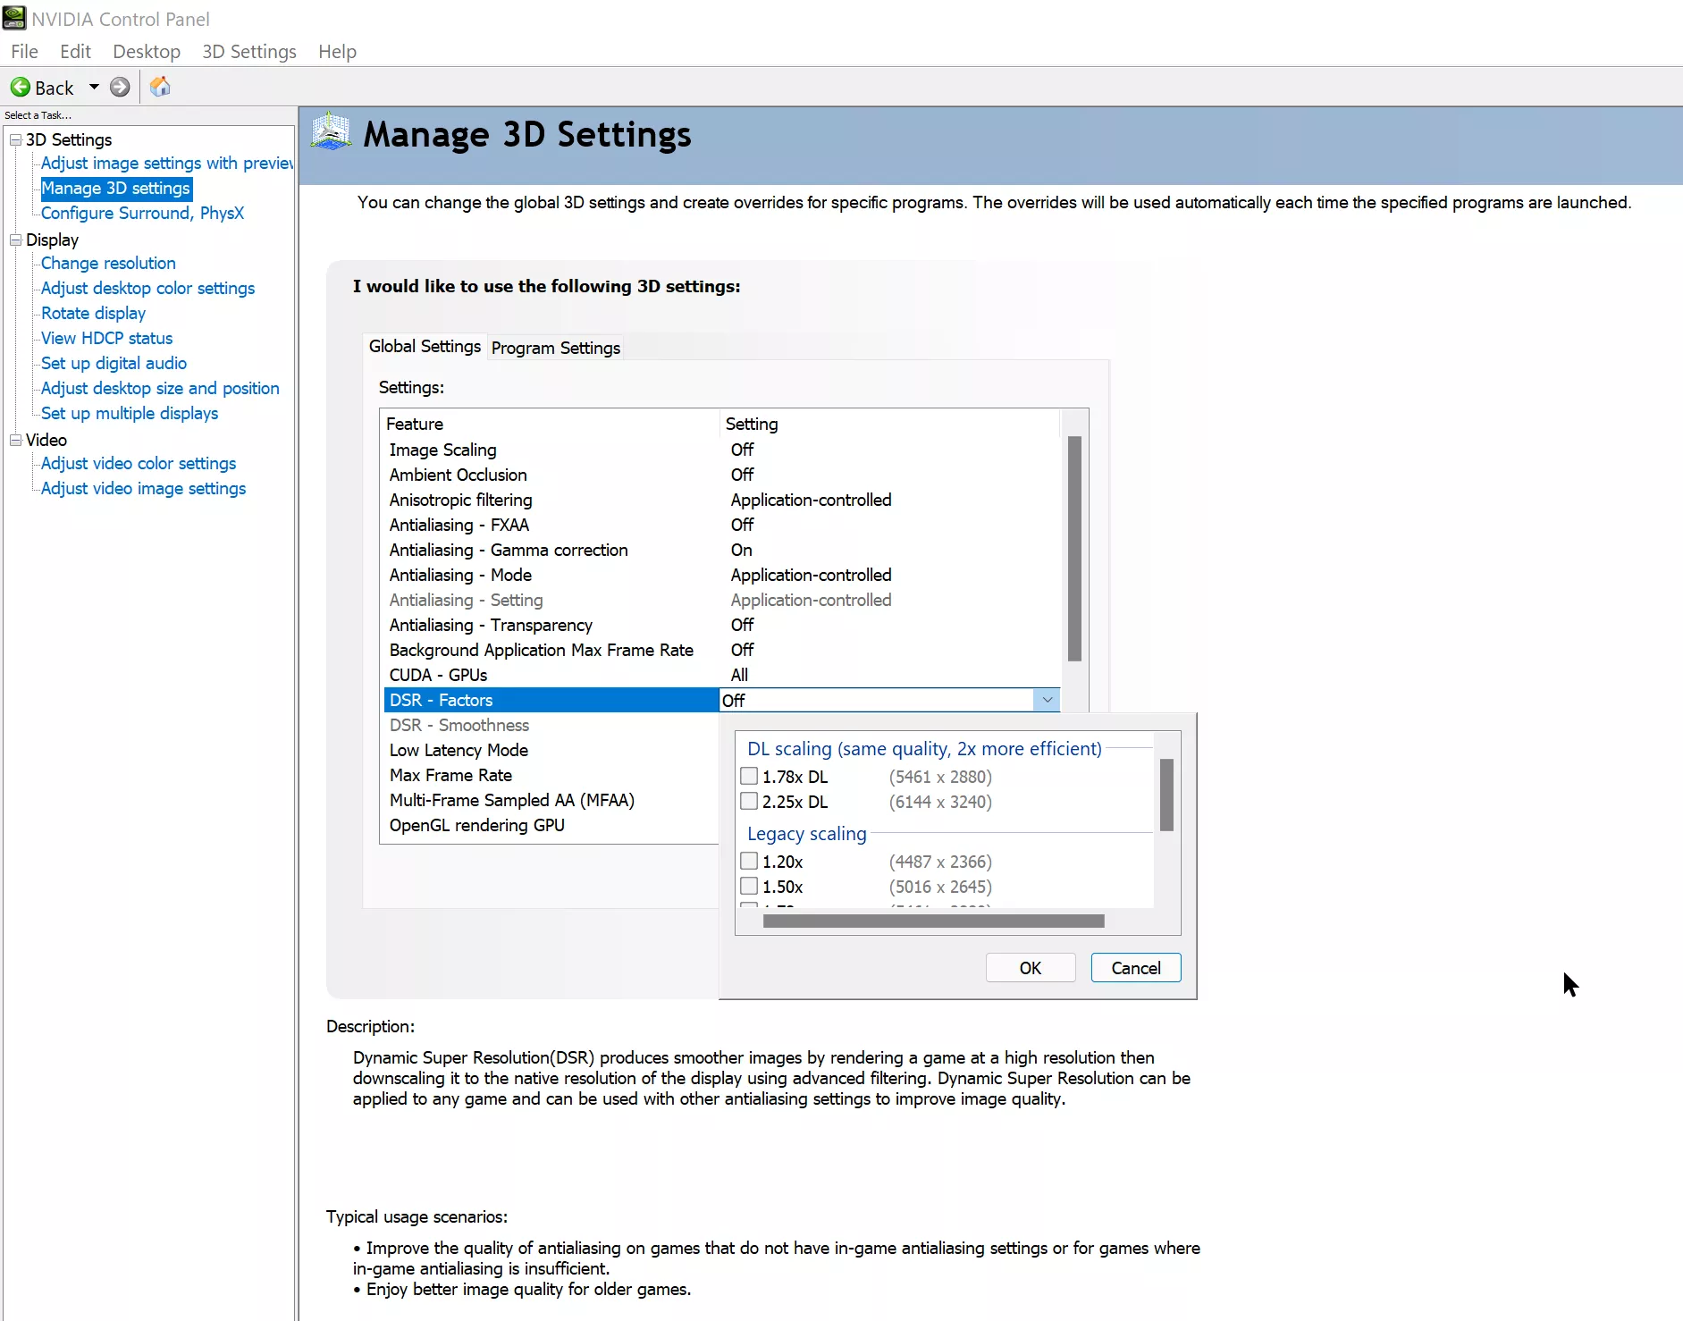Collapse the 3D Settings tree node

tap(15, 139)
